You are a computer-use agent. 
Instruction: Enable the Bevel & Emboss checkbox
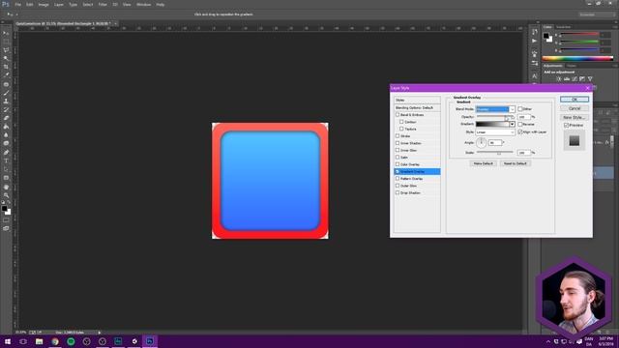tap(398, 115)
